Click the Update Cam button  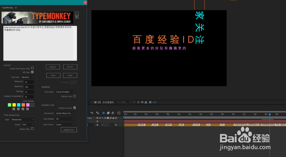pyautogui.click(x=69, y=130)
